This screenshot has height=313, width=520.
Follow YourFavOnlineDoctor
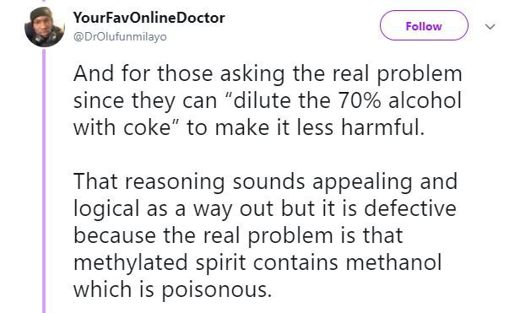(424, 25)
